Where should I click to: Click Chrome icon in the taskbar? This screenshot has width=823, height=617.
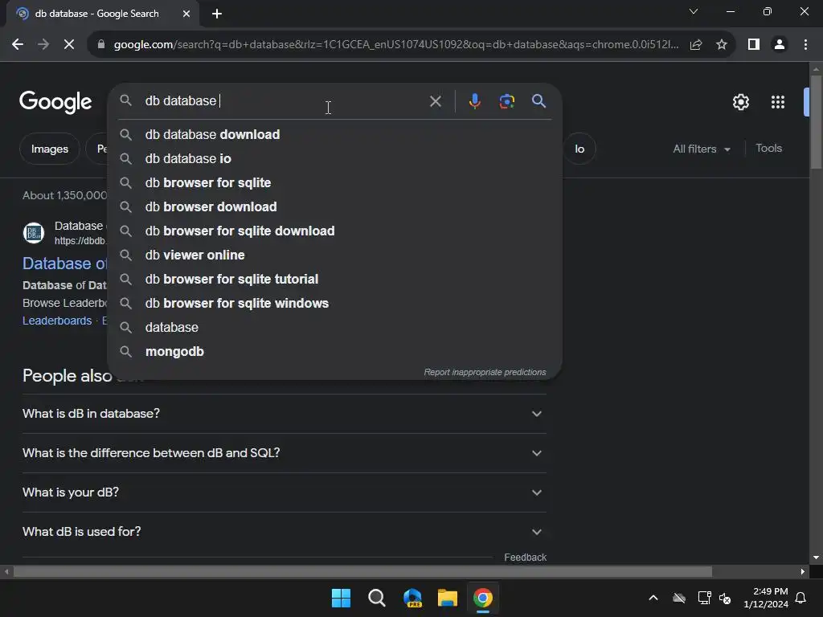pos(483,598)
